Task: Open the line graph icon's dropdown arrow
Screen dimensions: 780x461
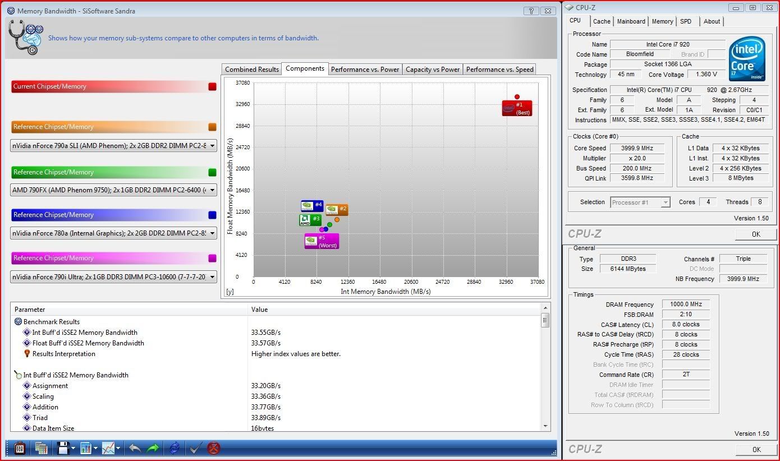Action: click(118, 448)
